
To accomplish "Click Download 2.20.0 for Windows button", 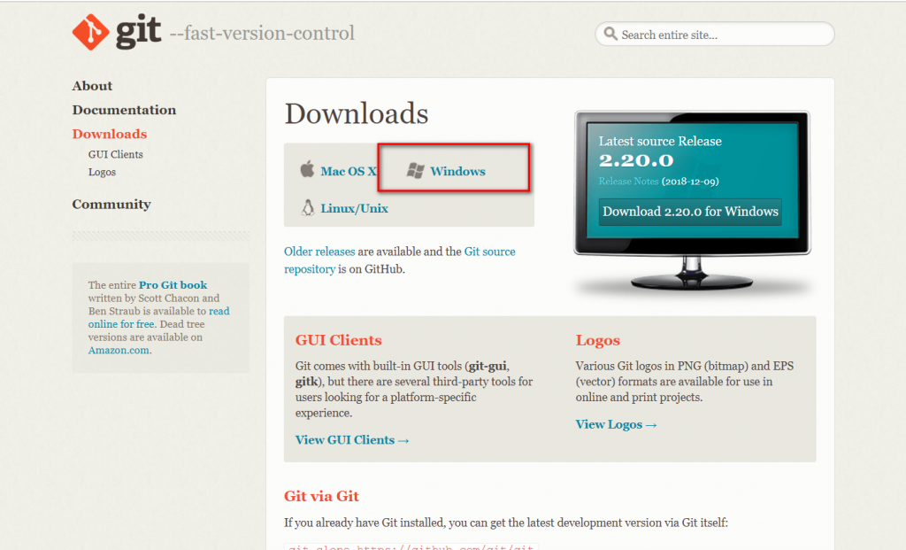I will coord(690,212).
